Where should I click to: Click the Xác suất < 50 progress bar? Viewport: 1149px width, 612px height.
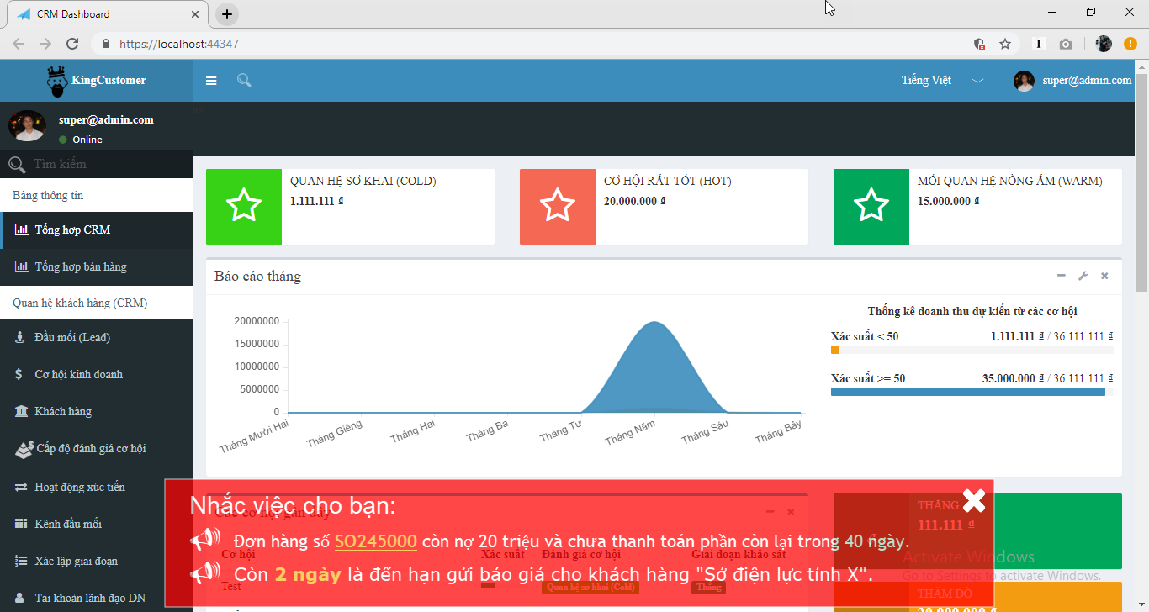pyautogui.click(x=972, y=350)
